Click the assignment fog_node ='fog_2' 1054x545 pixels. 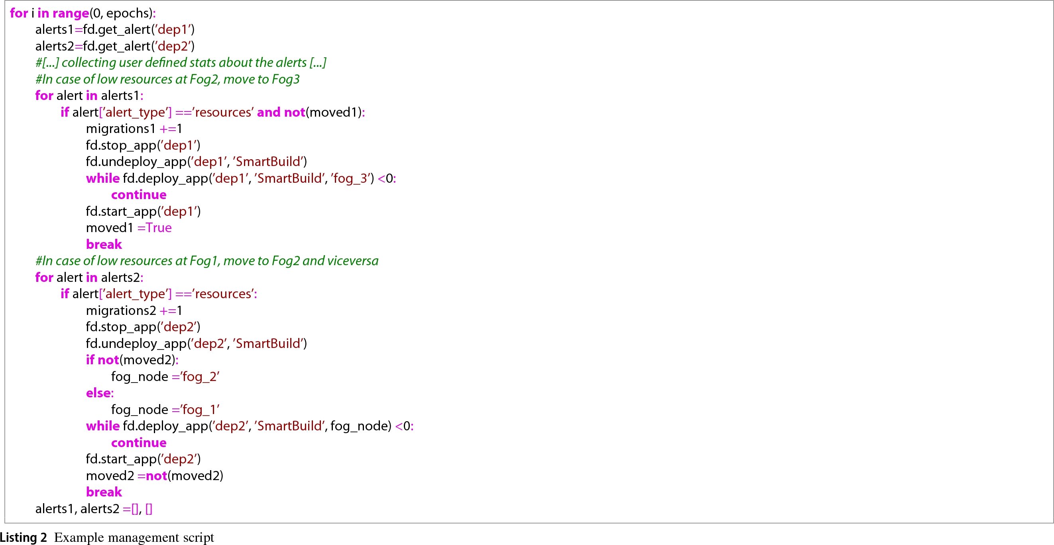[165, 377]
